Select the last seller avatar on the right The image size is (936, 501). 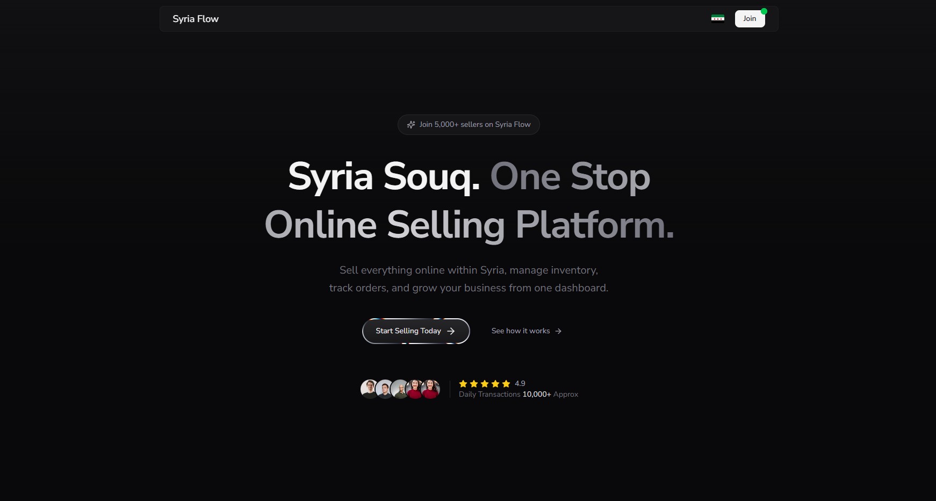[431, 389]
